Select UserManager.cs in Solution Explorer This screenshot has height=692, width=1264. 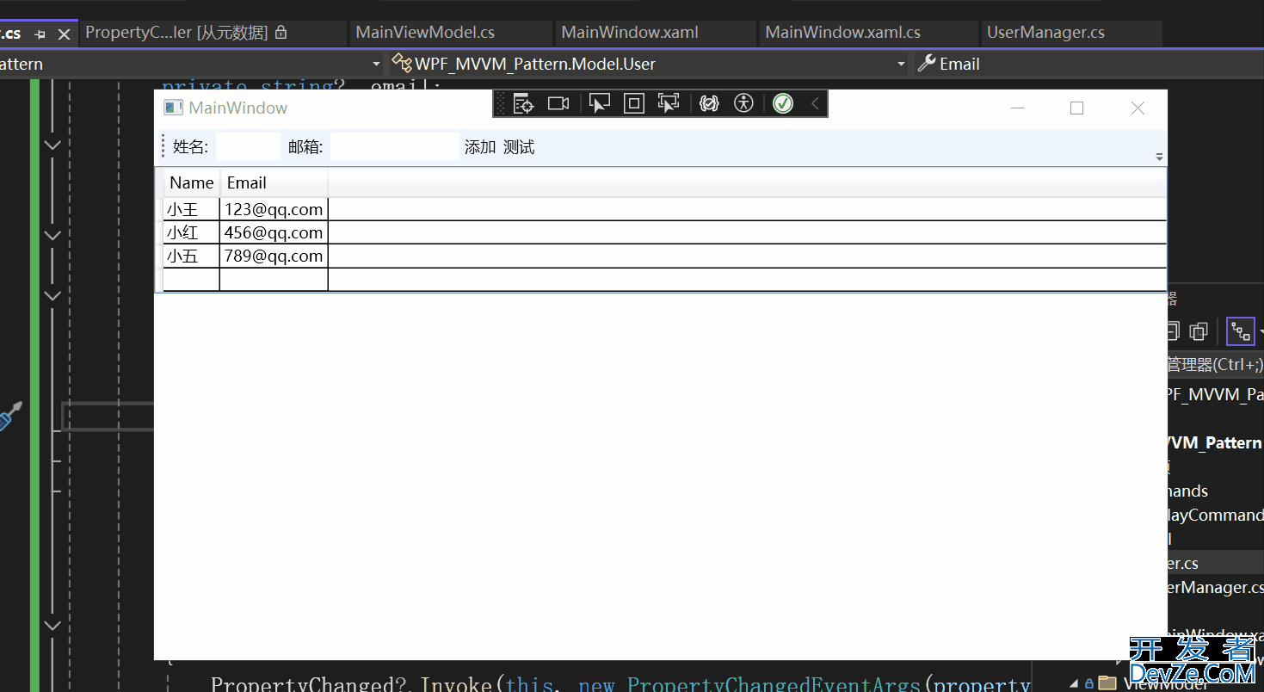tap(1216, 587)
